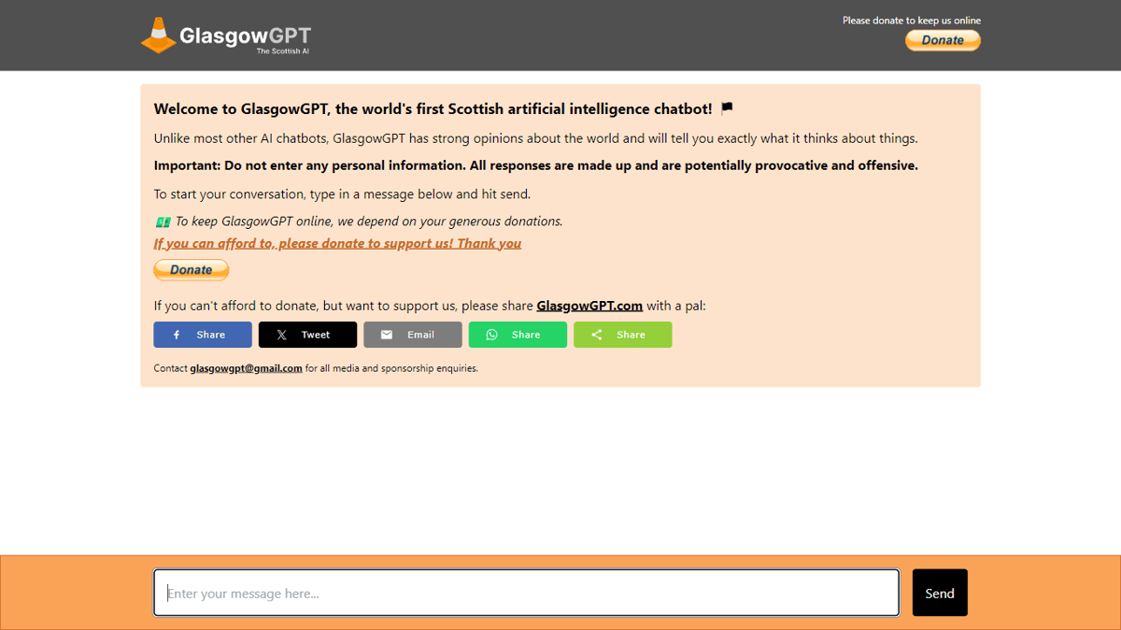1121x630 pixels.
Task: Click 'To keep GlasgowGPT online' italic text
Action: (369, 222)
